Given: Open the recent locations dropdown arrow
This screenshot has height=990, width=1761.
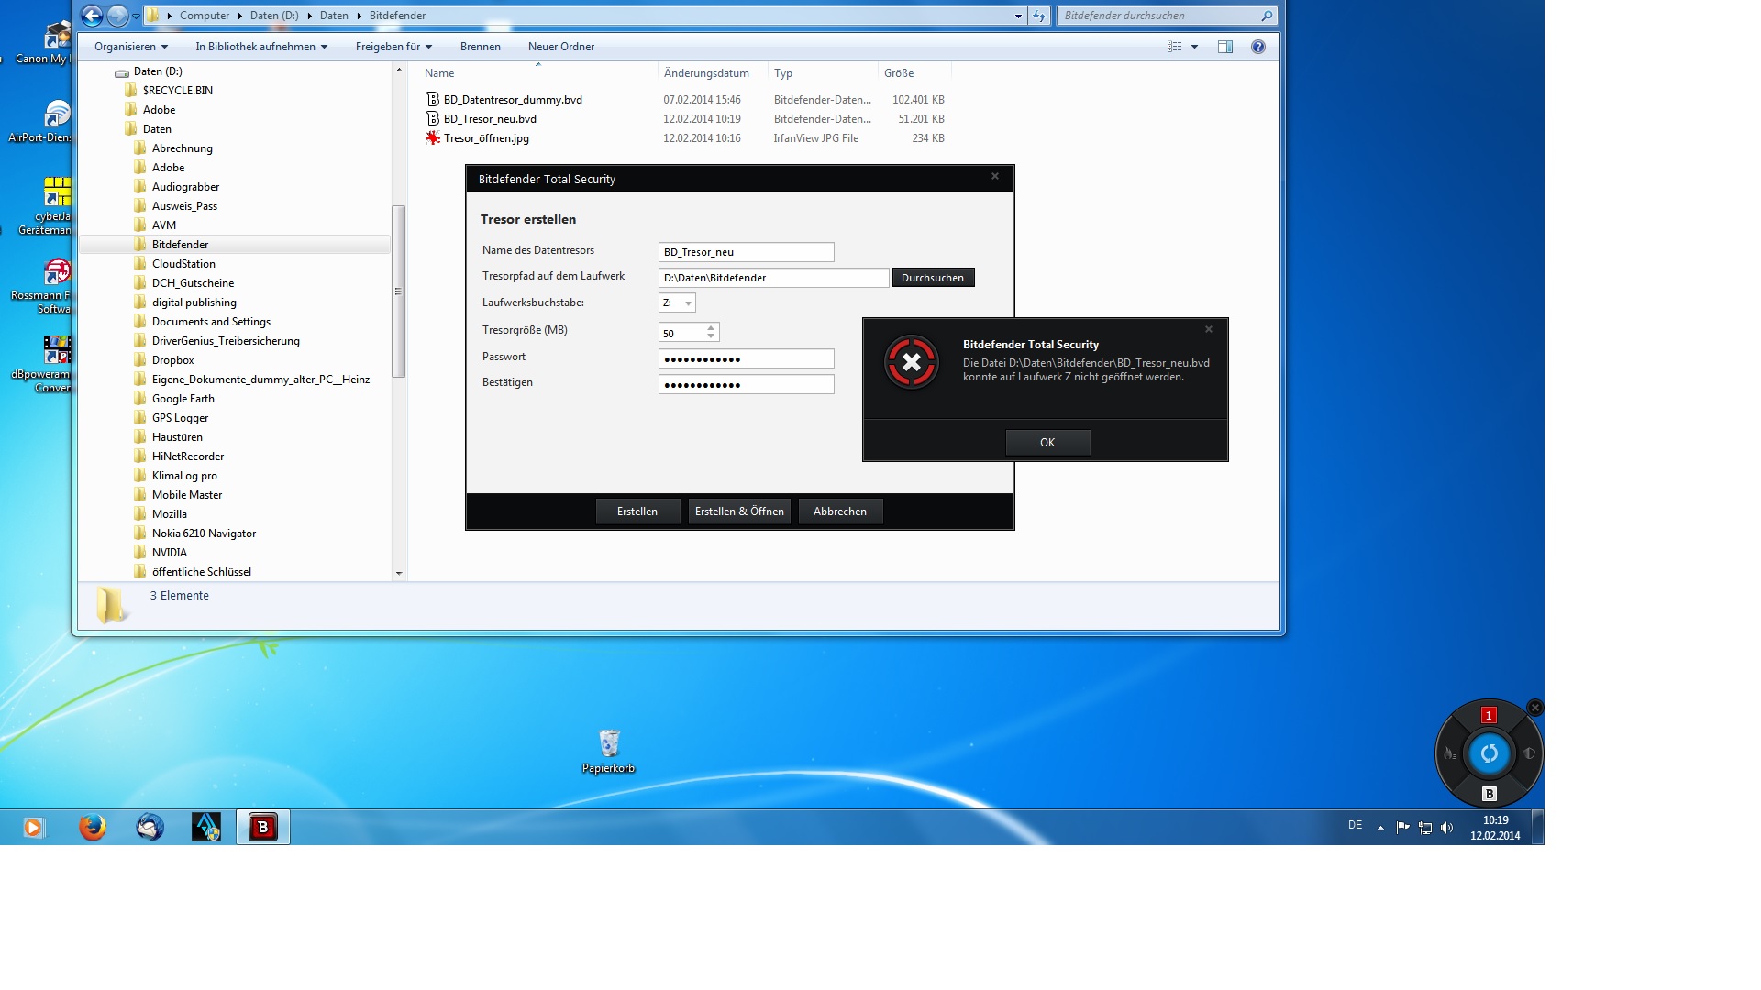Looking at the screenshot, I should point(136,16).
